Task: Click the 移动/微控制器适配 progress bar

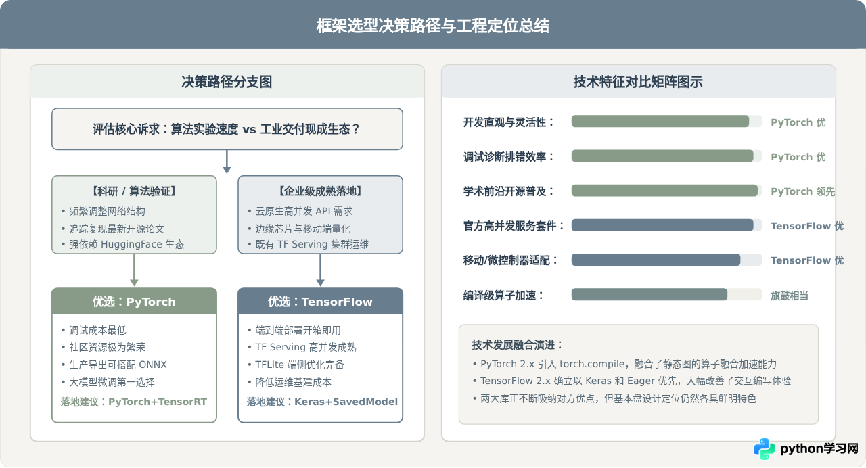Action: point(666,260)
